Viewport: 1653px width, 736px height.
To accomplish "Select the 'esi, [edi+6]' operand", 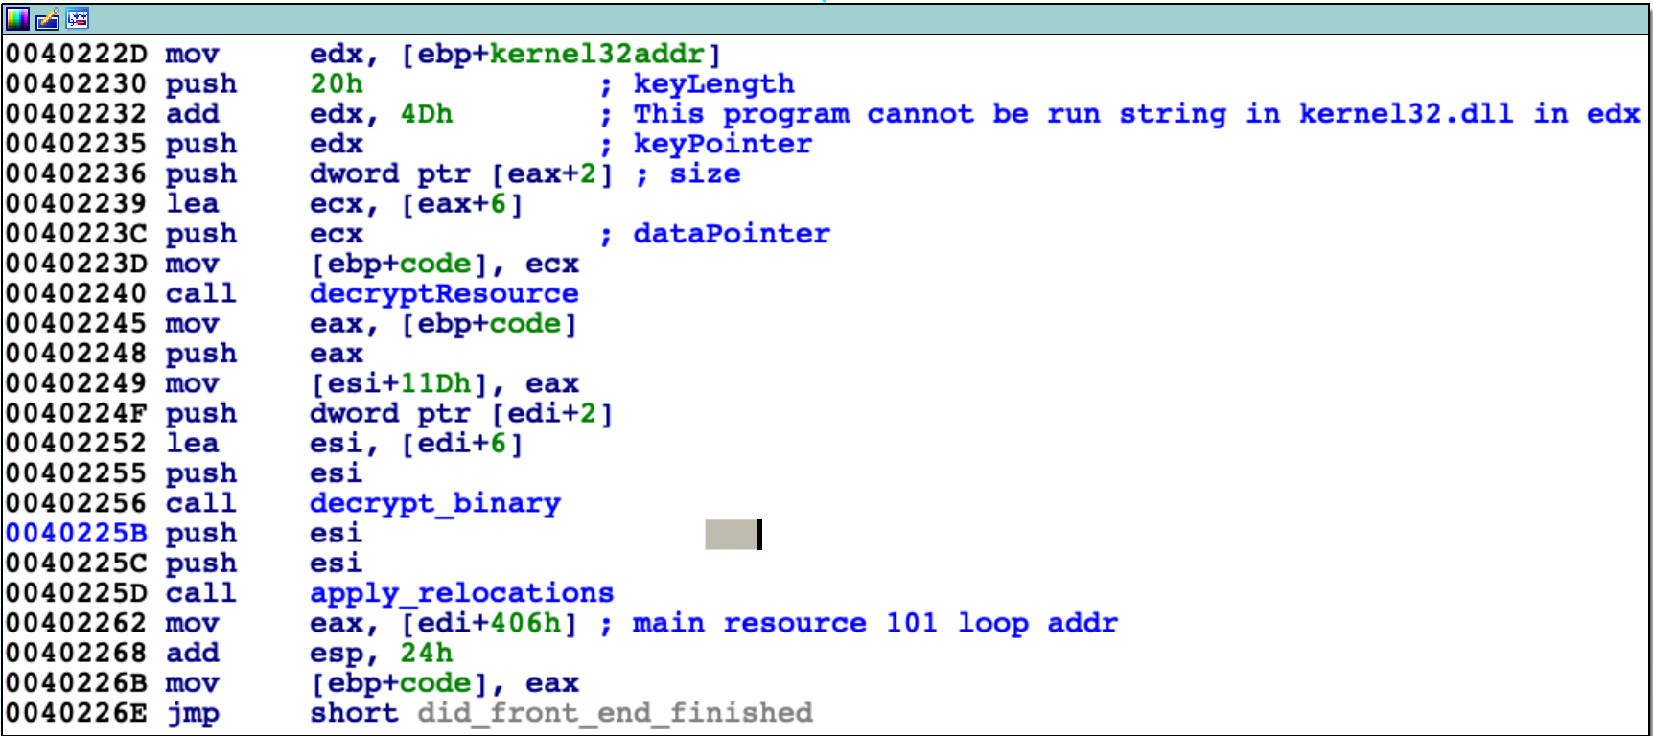I will pos(416,444).
